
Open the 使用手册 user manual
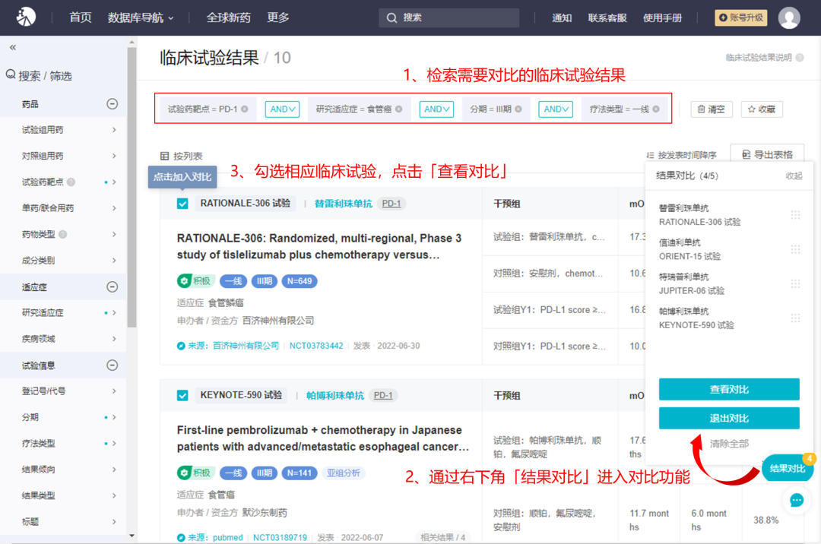coord(662,18)
